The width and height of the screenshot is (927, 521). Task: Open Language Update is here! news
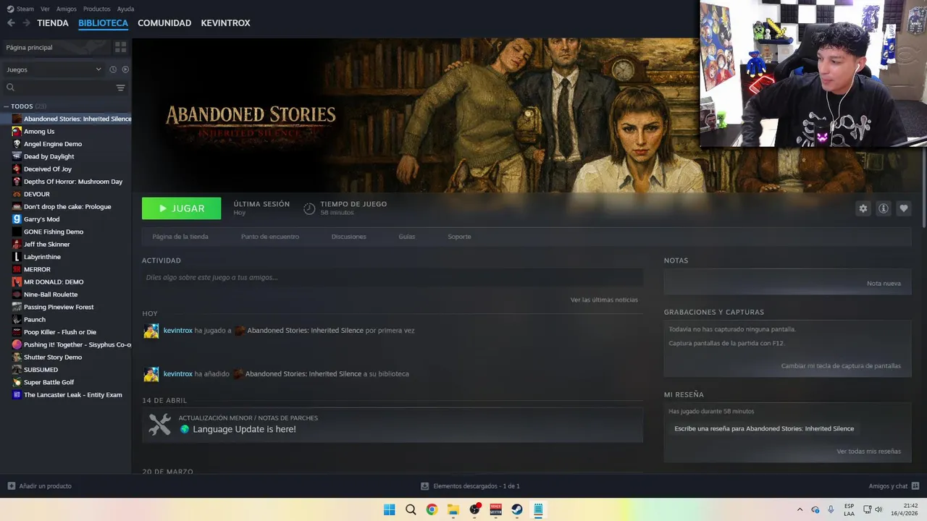coord(244,429)
